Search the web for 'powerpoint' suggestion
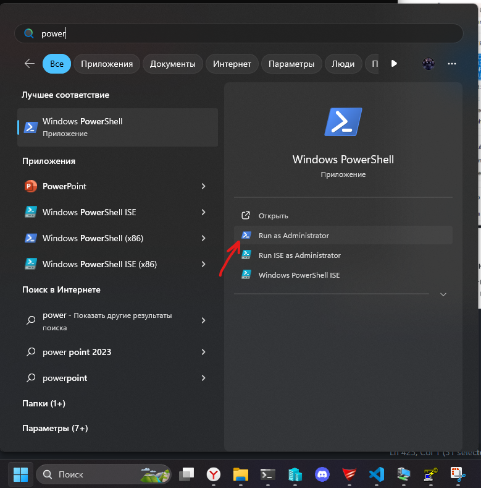This screenshot has height=488, width=481. [117, 378]
